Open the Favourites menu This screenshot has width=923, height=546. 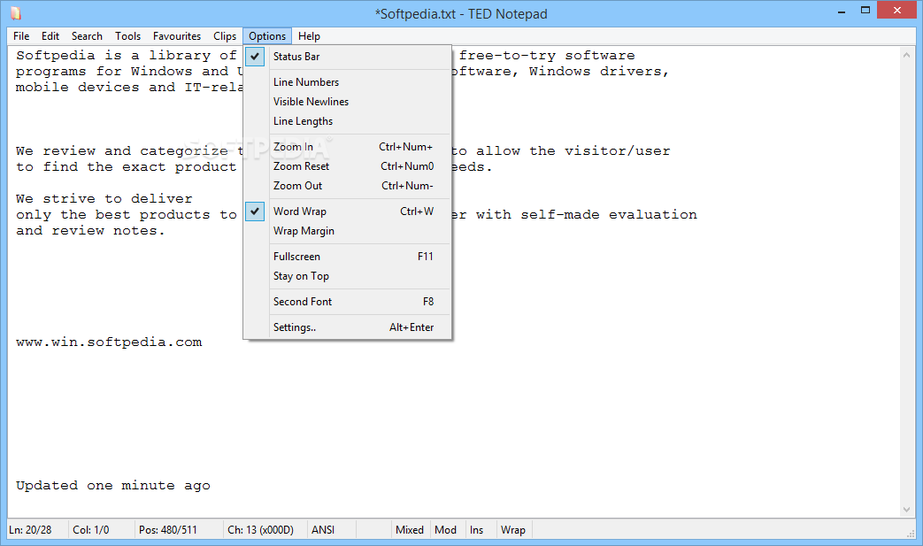[177, 36]
